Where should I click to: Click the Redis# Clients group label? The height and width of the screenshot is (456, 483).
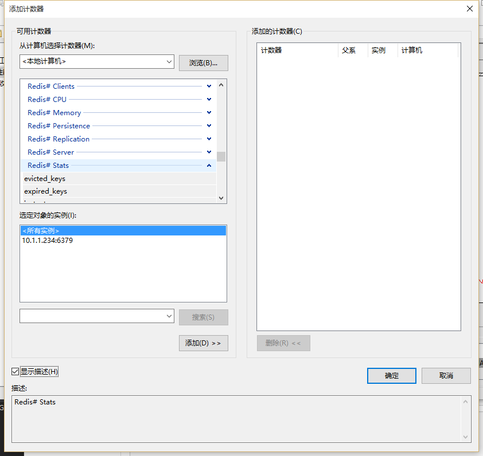point(51,86)
